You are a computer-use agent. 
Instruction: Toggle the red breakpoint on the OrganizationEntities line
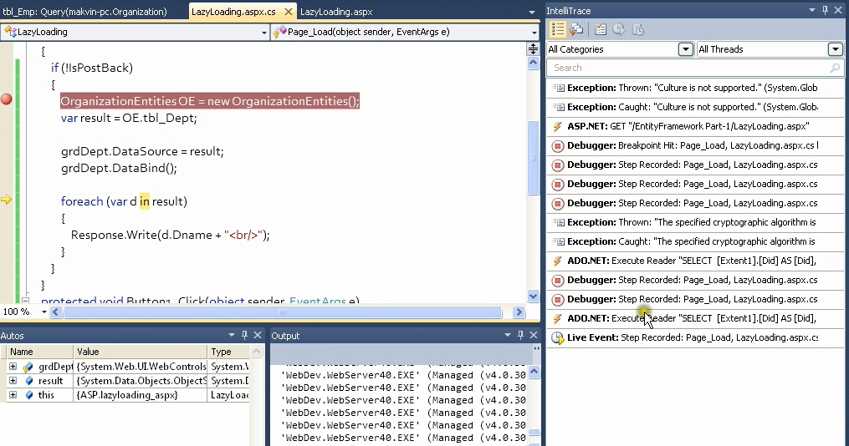[7, 99]
